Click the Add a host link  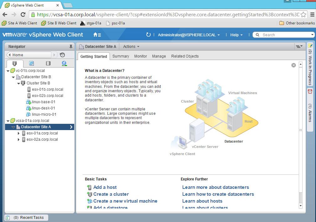(x=105, y=187)
